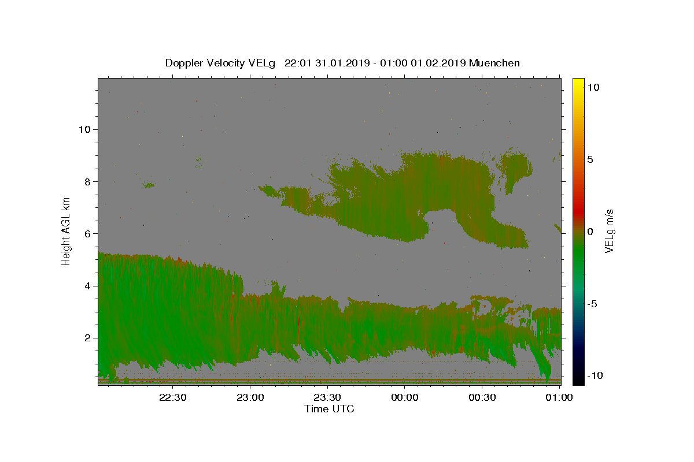Screen dimensions: 694x462
Task: Select the 00:30 time axis label
Action: tap(482, 397)
